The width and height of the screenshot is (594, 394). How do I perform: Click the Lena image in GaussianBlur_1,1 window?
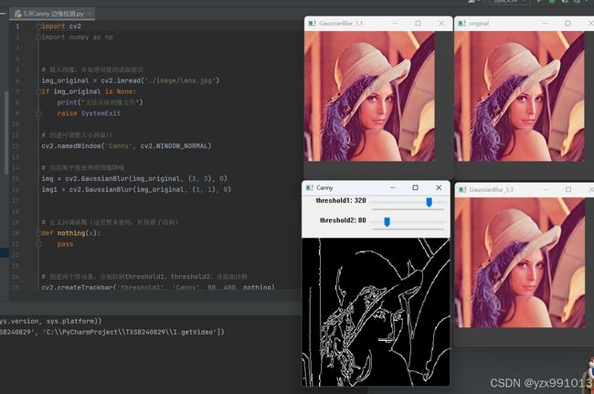tap(370, 96)
